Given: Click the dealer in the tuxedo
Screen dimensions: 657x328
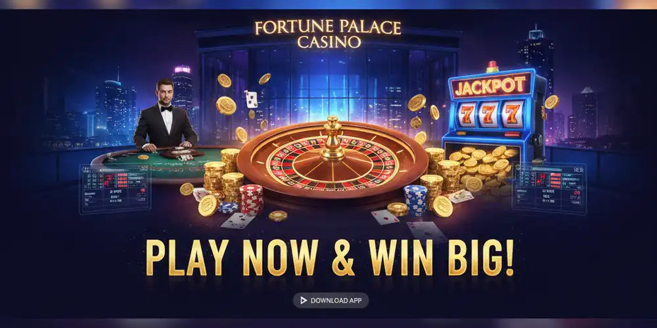Looking at the screenshot, I should tap(165, 114).
